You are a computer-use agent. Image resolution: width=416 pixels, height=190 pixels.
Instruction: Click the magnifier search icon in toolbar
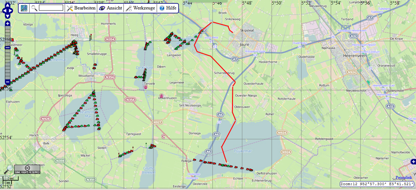(x=35, y=8)
